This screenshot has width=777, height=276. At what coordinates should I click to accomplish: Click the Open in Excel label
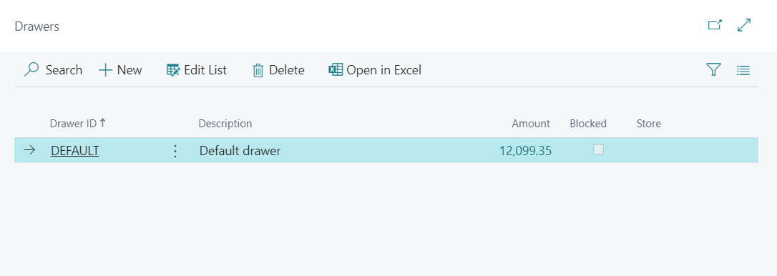click(383, 70)
